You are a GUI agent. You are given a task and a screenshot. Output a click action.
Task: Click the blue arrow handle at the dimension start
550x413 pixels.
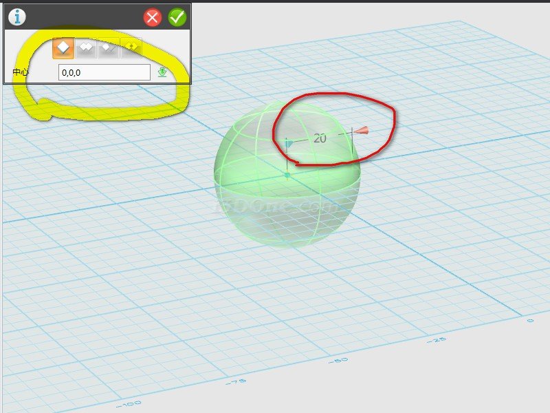(289, 144)
